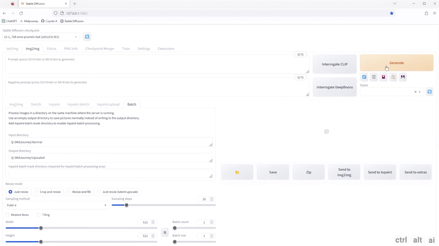This screenshot has width=439, height=246.
Task: Adjust Batch count number stepper
Action: [x=212, y=222]
